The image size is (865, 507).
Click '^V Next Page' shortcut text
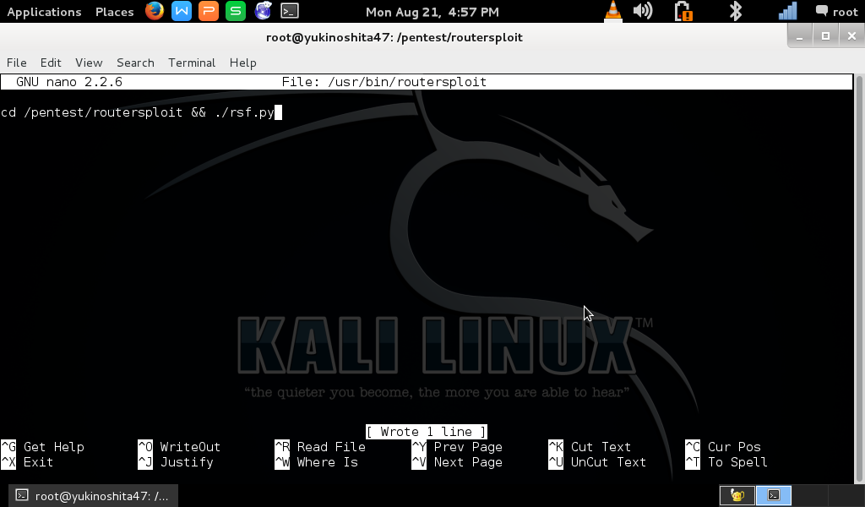coord(457,462)
